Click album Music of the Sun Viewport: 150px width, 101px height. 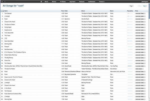[x=86, y=72]
